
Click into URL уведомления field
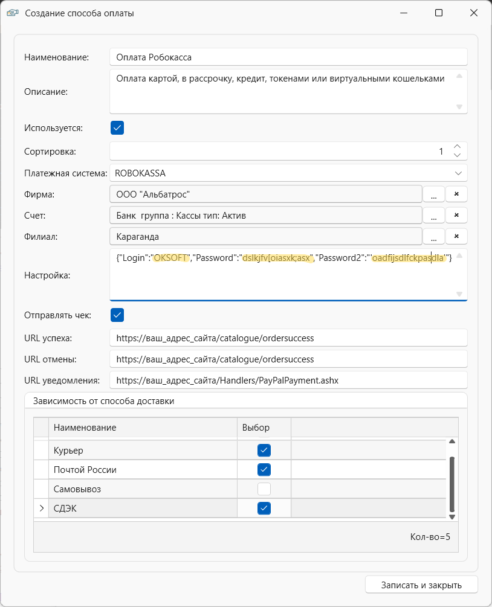288,381
